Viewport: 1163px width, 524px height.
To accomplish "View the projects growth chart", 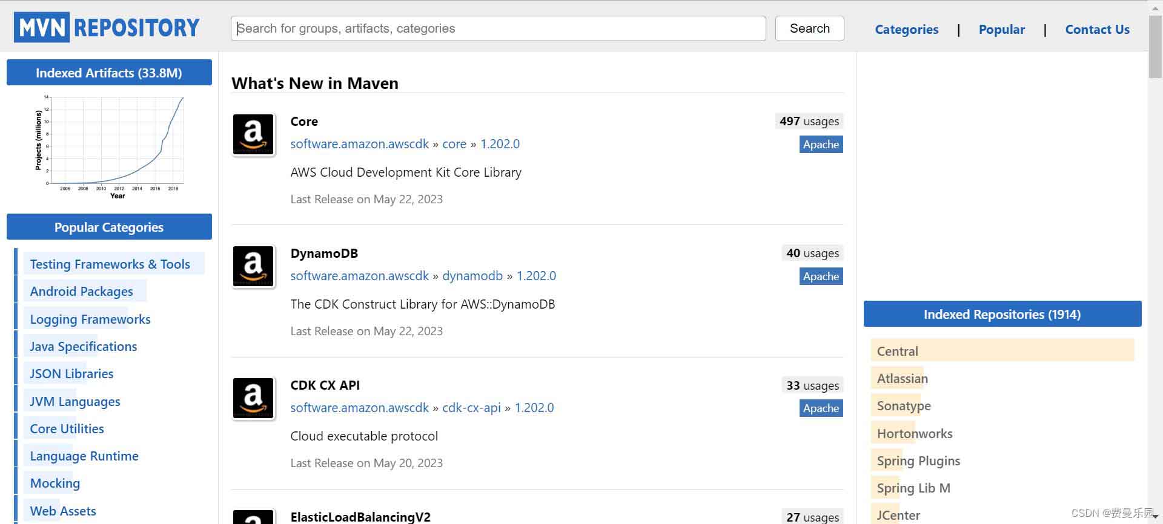I will pos(109,147).
